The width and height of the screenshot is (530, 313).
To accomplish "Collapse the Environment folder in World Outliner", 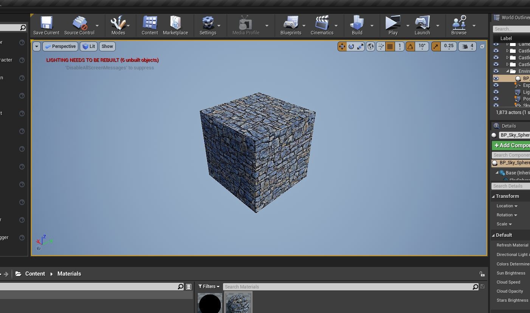I will tap(507, 71).
